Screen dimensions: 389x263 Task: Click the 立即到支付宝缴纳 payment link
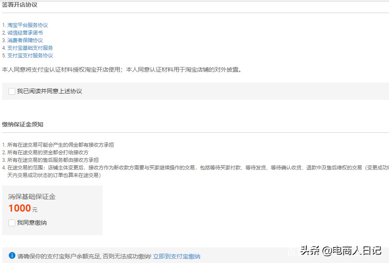point(177,256)
